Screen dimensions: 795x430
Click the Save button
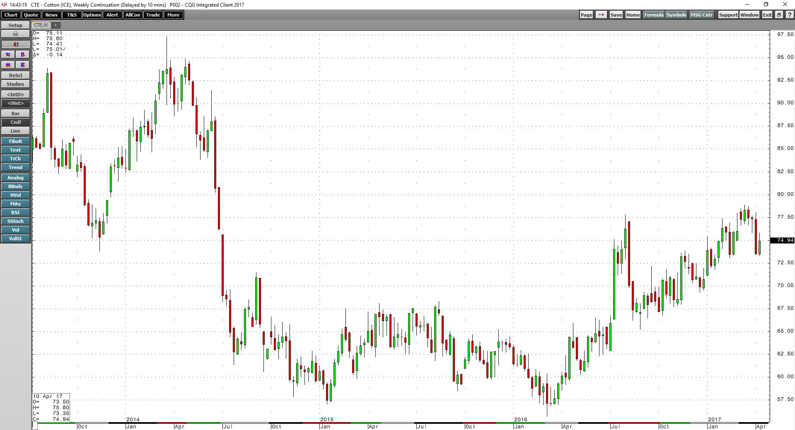[x=616, y=14]
